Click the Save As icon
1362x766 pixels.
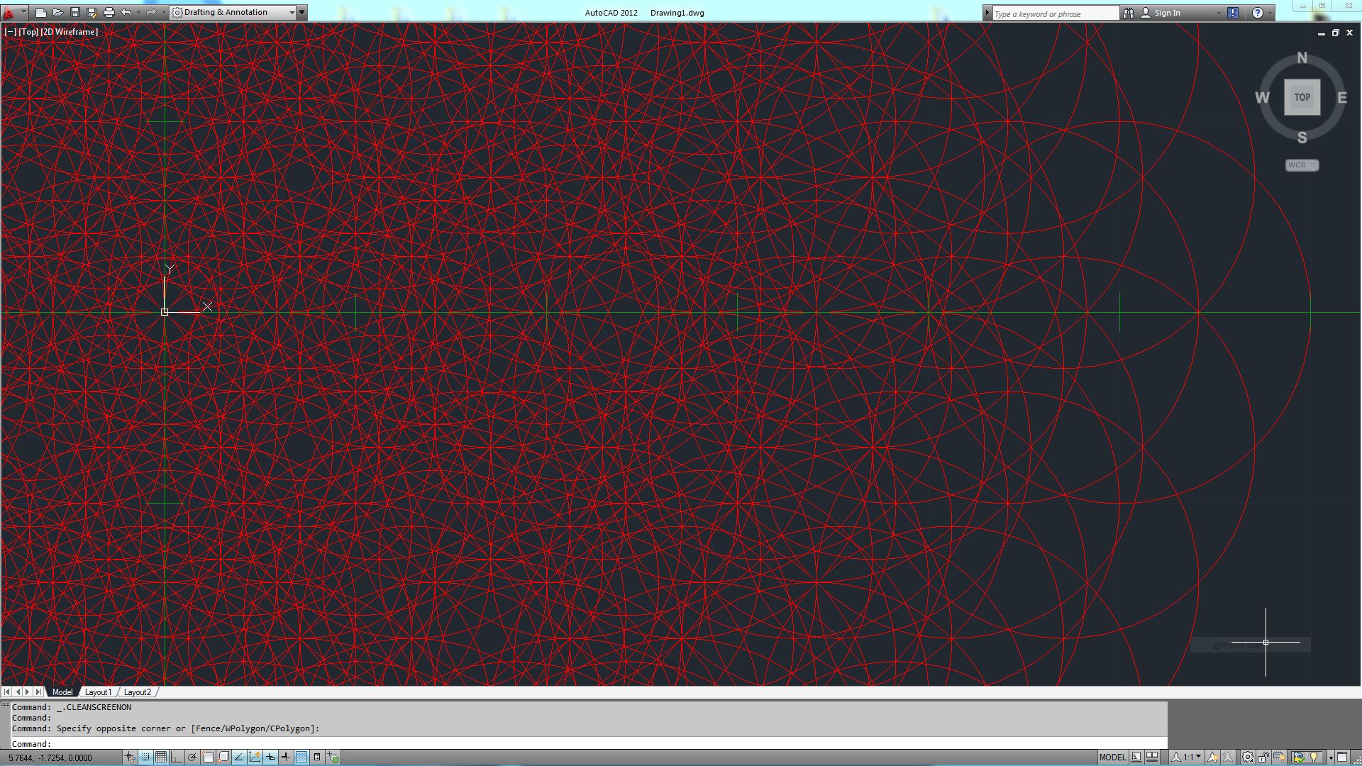(92, 13)
